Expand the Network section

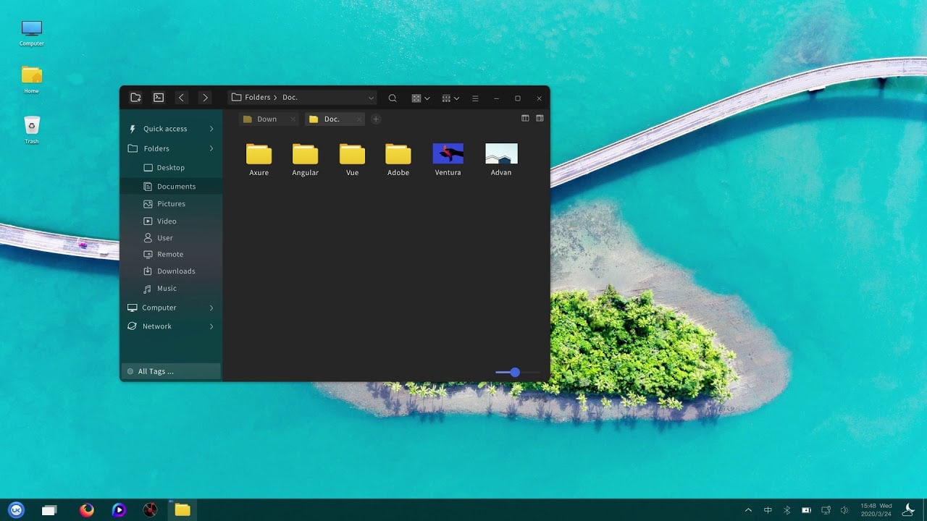(211, 326)
